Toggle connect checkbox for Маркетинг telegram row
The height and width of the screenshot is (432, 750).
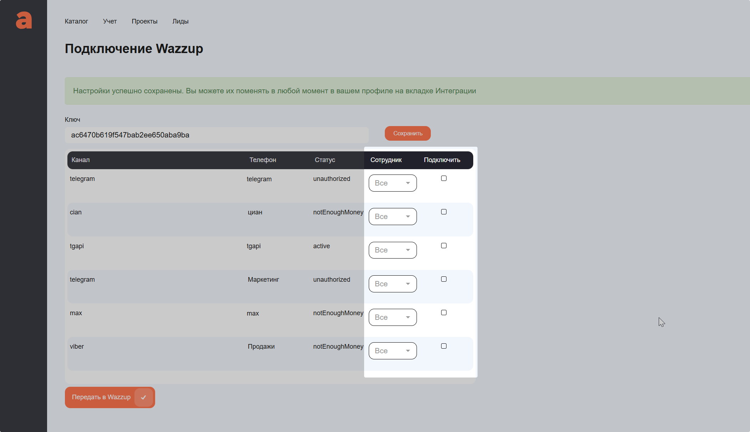tap(444, 279)
